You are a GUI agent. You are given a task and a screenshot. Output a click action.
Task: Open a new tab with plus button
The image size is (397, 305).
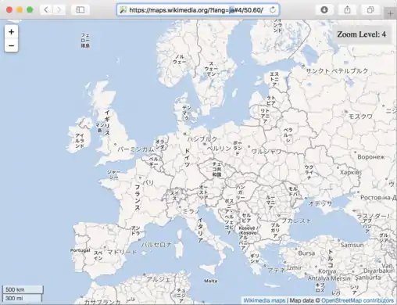390,13
